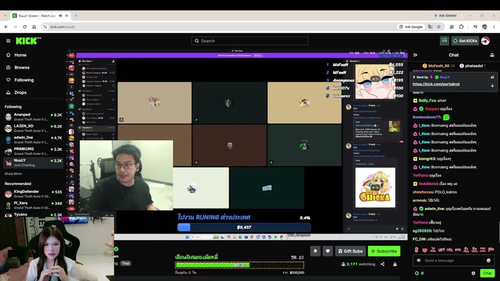500x281 pixels.
Task: Open a new browser tab
Action: [x=76, y=16]
